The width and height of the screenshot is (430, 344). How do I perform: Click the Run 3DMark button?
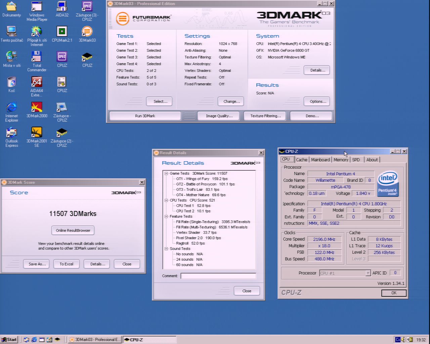(x=145, y=116)
